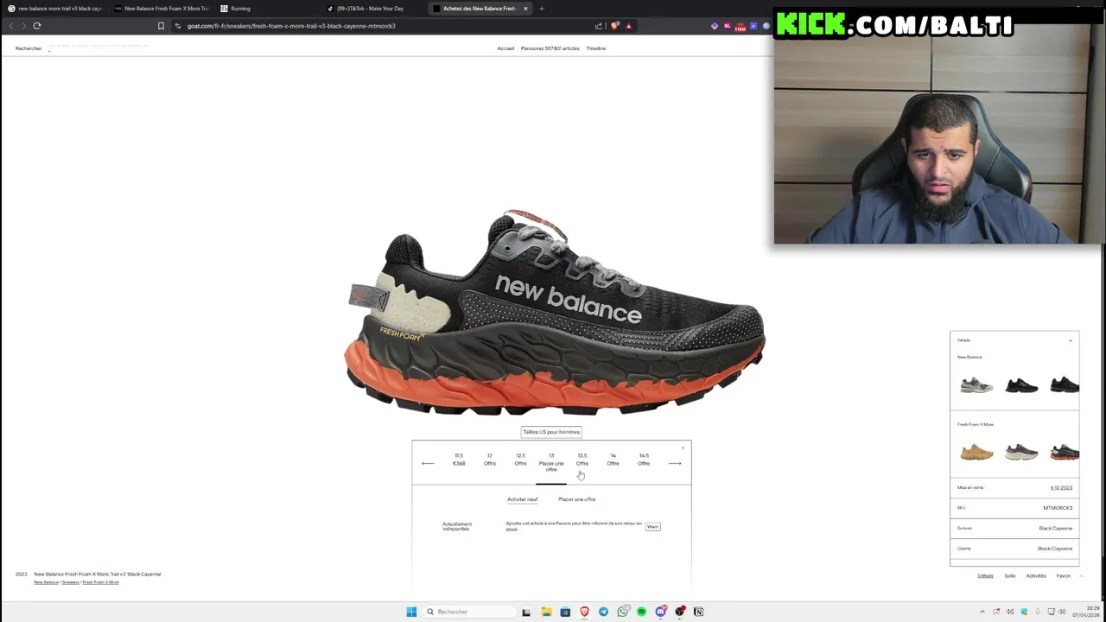Viewport: 1106px width, 622px height.
Task: Switch to the TikTok 'Make Your Day' tab
Action: coord(374,9)
